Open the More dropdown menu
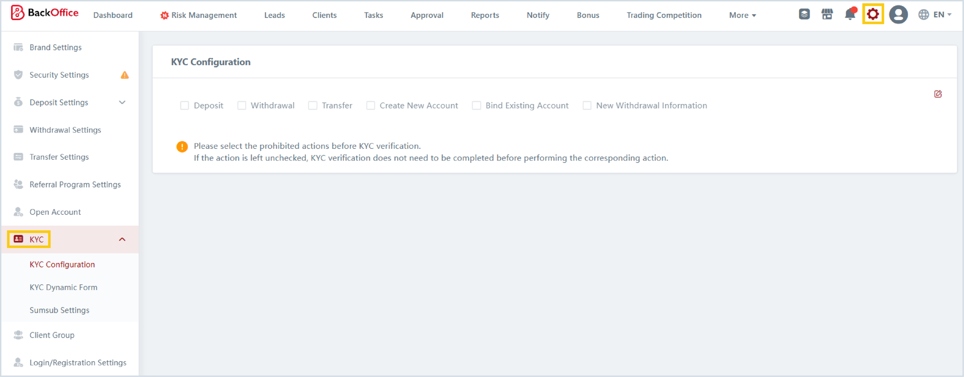 (x=742, y=15)
